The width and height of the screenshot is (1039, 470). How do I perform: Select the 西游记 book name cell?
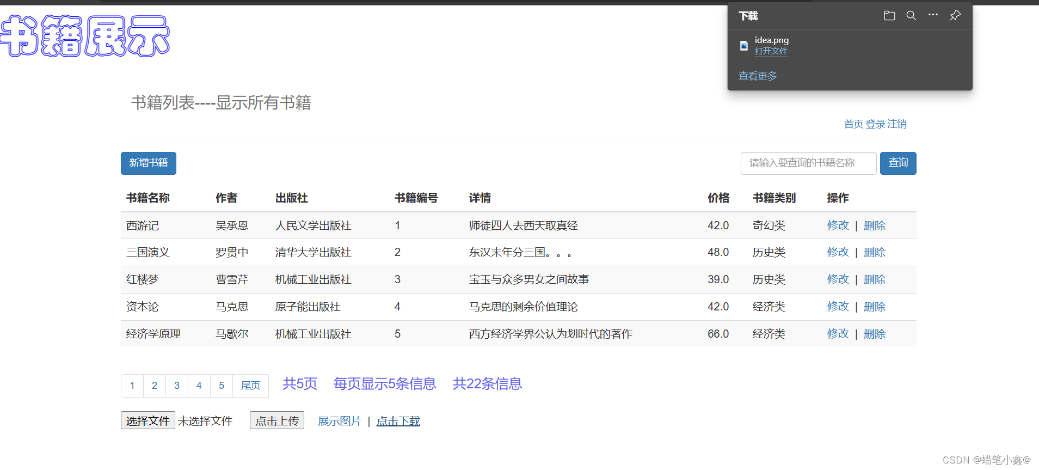point(143,225)
